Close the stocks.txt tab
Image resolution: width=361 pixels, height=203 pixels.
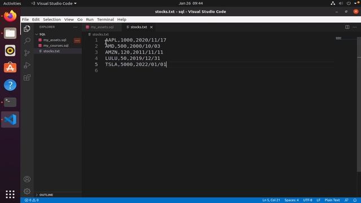[151, 27]
